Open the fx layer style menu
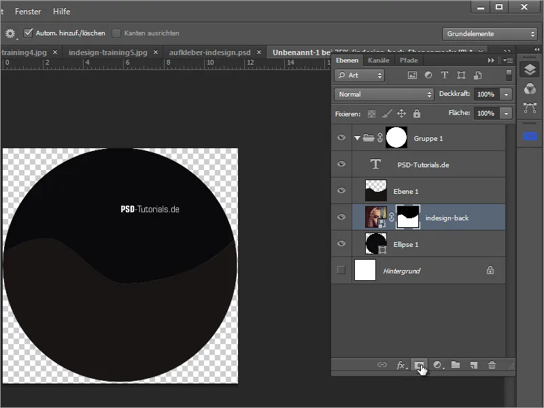The height and width of the screenshot is (408, 544). pyautogui.click(x=401, y=365)
